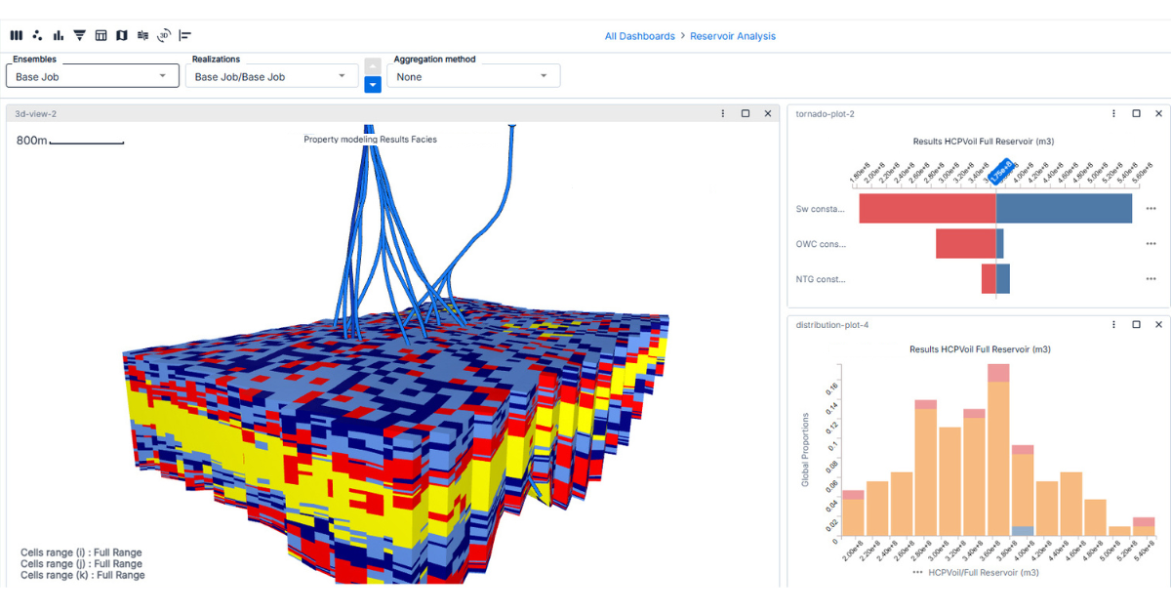The image size is (1171, 613).
Task: Maximize the distribution-plot-4 panel
Action: point(1136,325)
